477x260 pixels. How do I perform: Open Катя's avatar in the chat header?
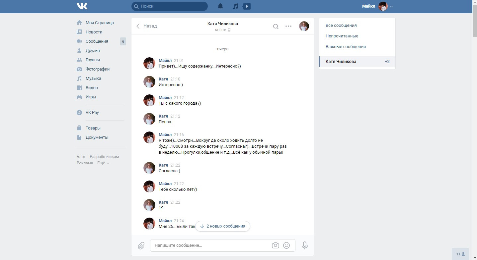pos(304,26)
